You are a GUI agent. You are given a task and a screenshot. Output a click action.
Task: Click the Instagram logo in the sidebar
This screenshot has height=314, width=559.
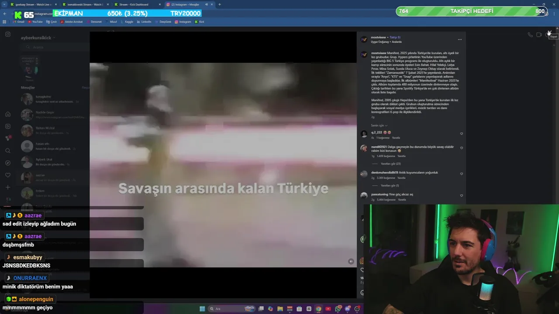[8, 34]
